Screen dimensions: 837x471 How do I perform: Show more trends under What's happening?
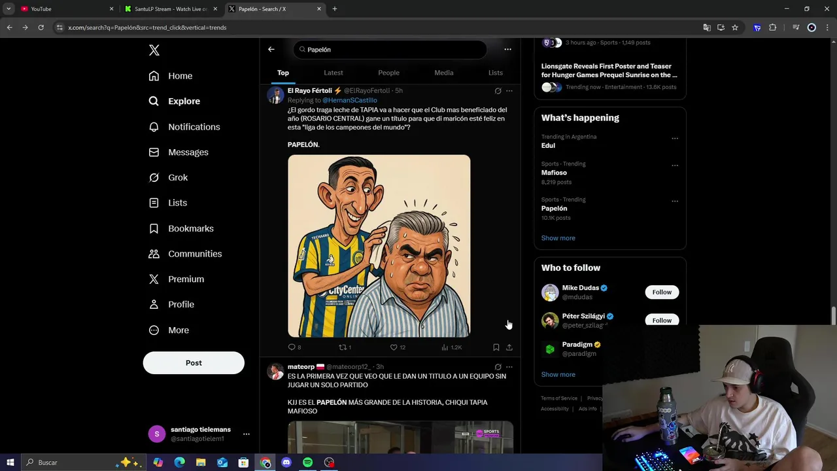point(558,238)
